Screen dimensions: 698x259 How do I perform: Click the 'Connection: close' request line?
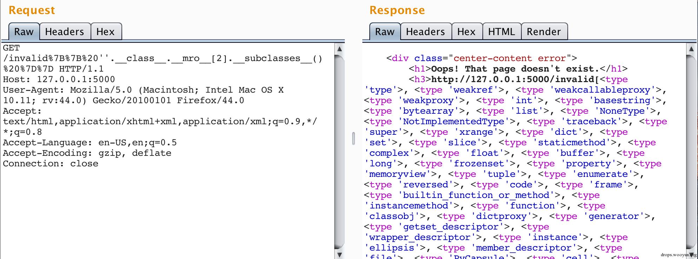coord(51,164)
